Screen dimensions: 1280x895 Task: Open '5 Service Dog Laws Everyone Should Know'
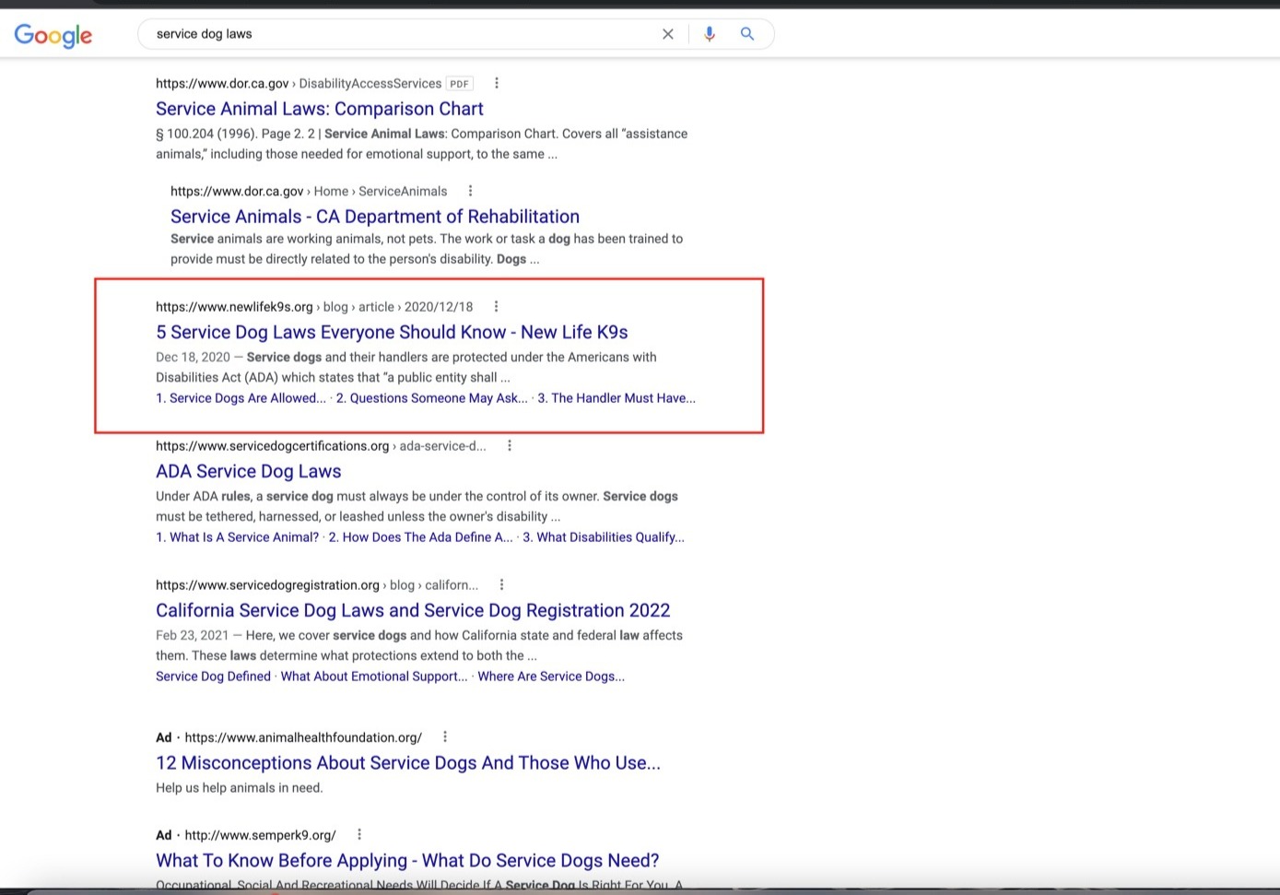click(x=391, y=332)
